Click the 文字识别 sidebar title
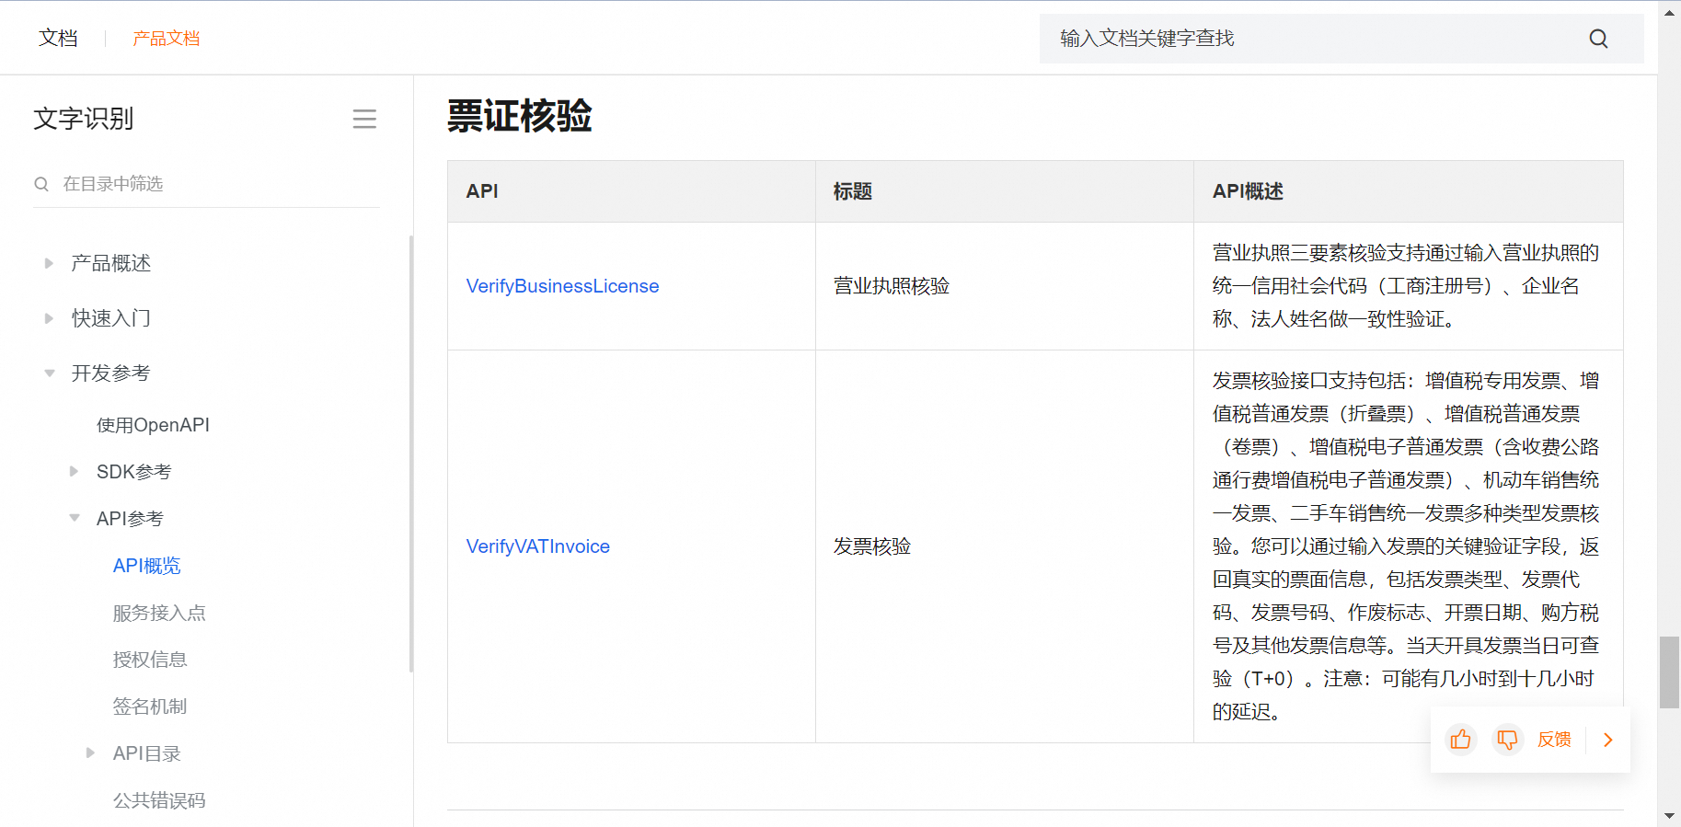 point(84,119)
